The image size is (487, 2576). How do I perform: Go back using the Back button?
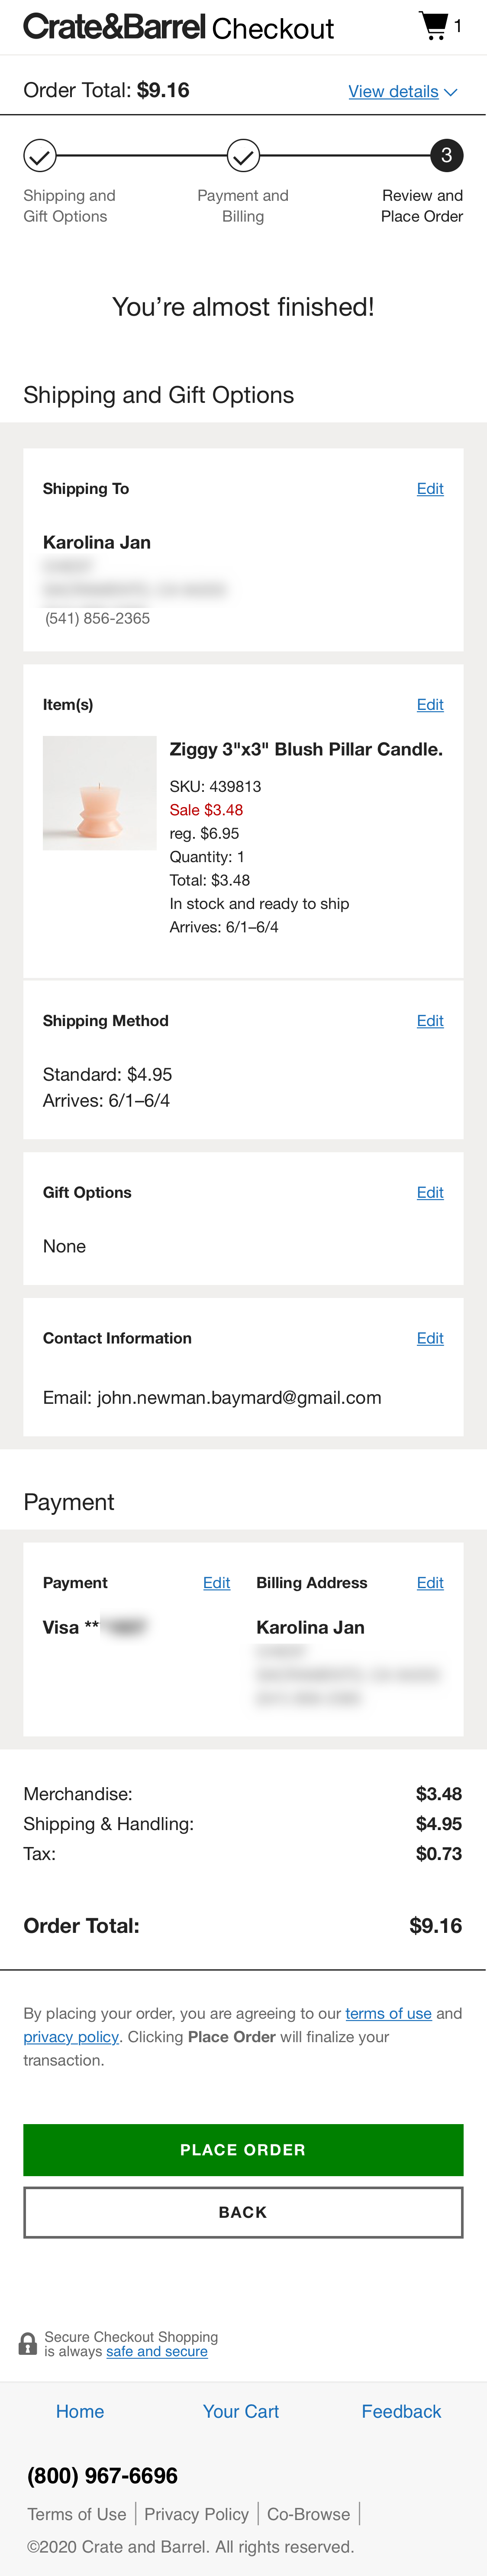pos(242,2212)
